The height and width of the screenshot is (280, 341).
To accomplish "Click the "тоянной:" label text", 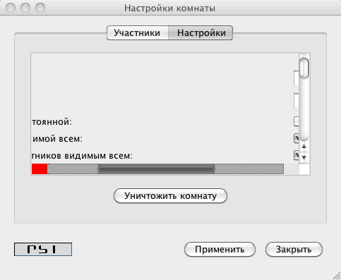I will coord(52,122).
